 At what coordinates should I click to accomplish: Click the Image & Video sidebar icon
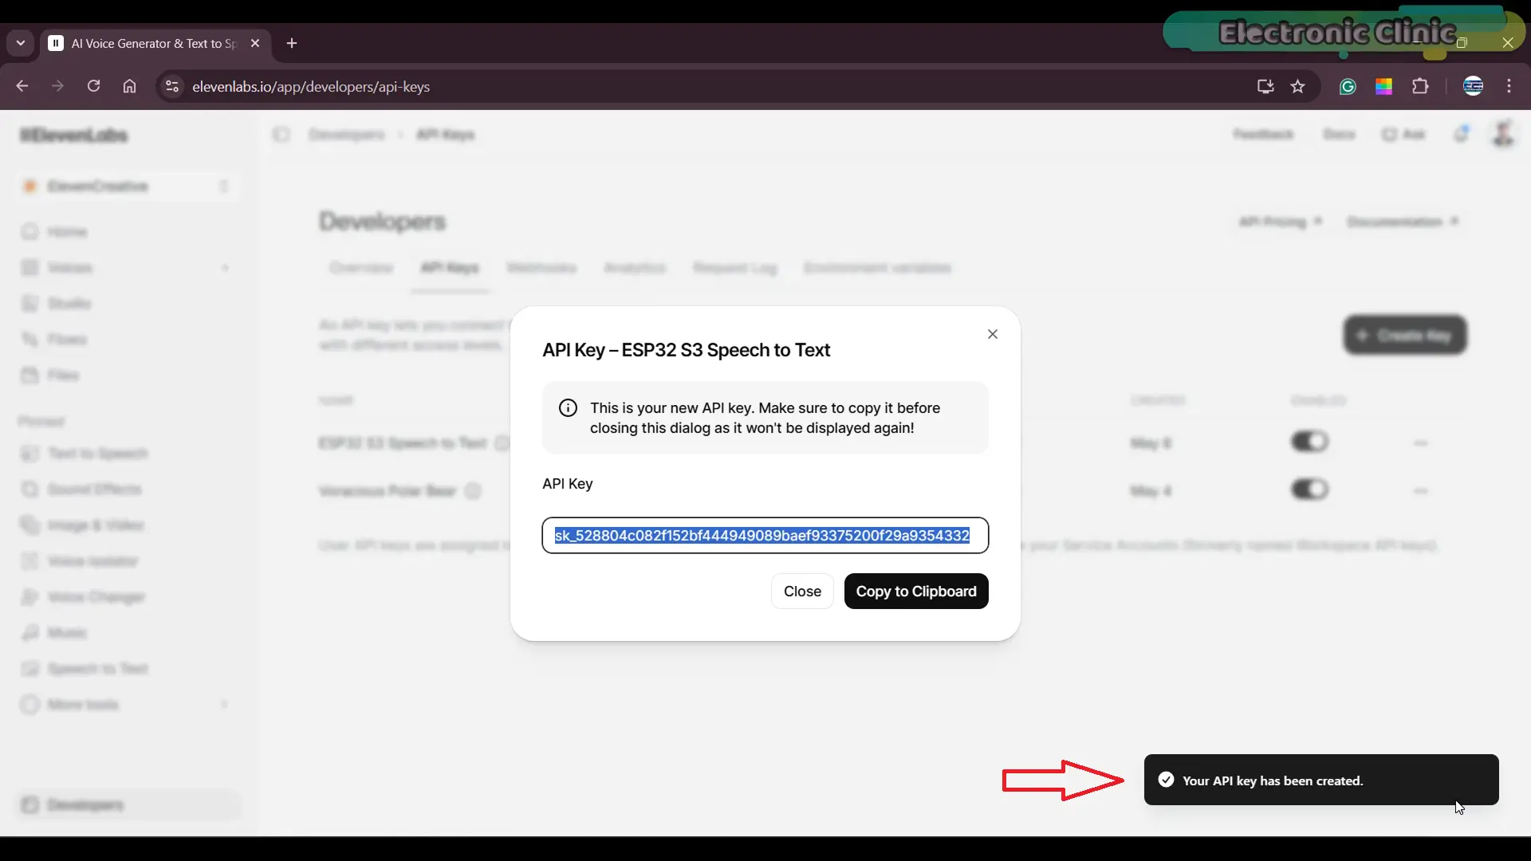30,525
